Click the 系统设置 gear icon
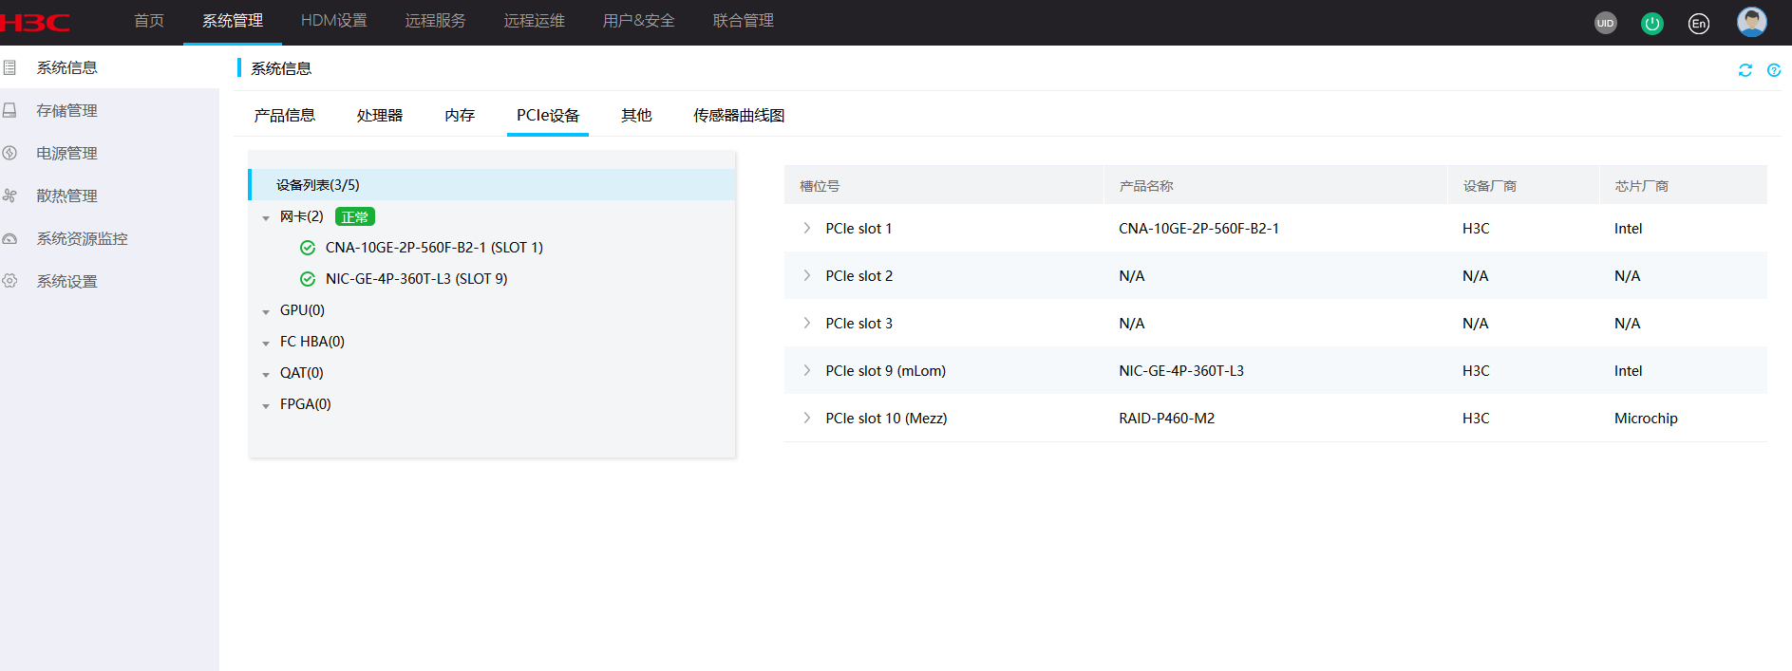Viewport: 1792px width, 671px height. tap(9, 281)
